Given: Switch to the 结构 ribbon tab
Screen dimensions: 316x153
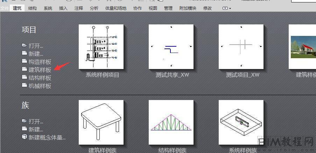Looking at the screenshot, I should point(33,8).
